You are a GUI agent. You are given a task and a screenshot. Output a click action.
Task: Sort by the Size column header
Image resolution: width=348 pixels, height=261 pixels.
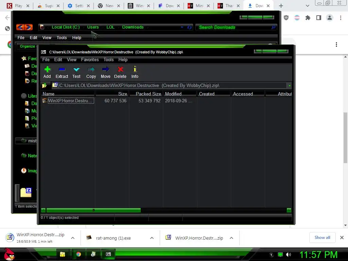pyautogui.click(x=112, y=94)
